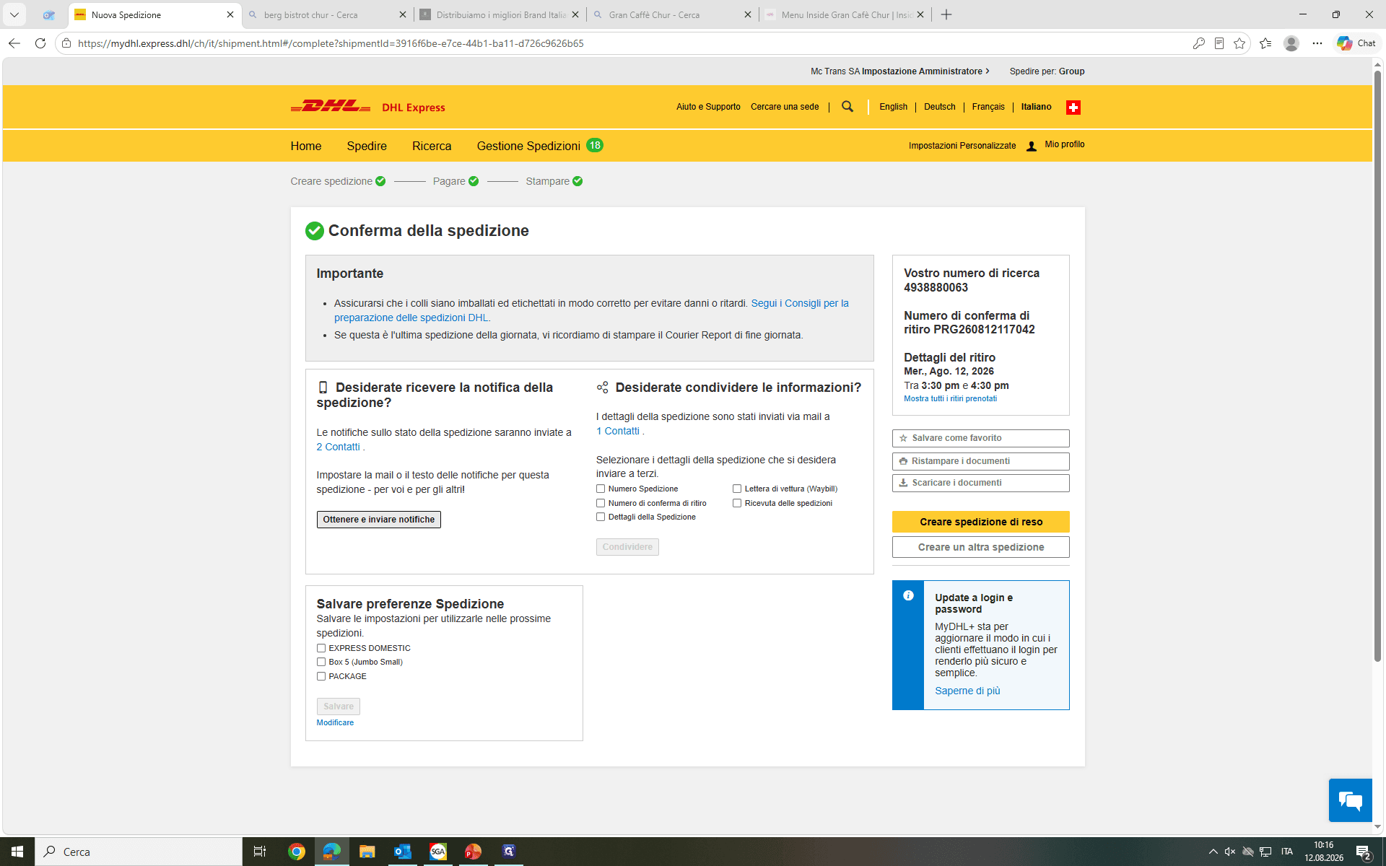Check Ricevuta delle spedizioni checkbox
The image size is (1386, 866).
pyautogui.click(x=737, y=503)
